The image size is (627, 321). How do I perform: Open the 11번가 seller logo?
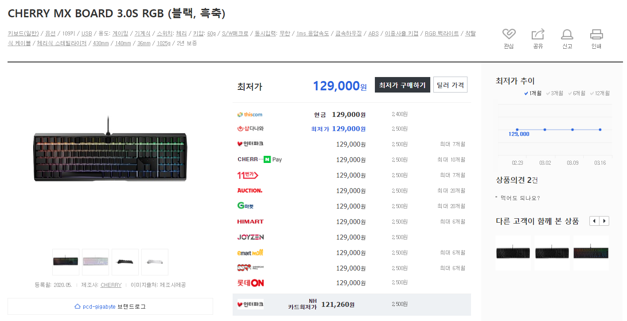click(x=248, y=175)
